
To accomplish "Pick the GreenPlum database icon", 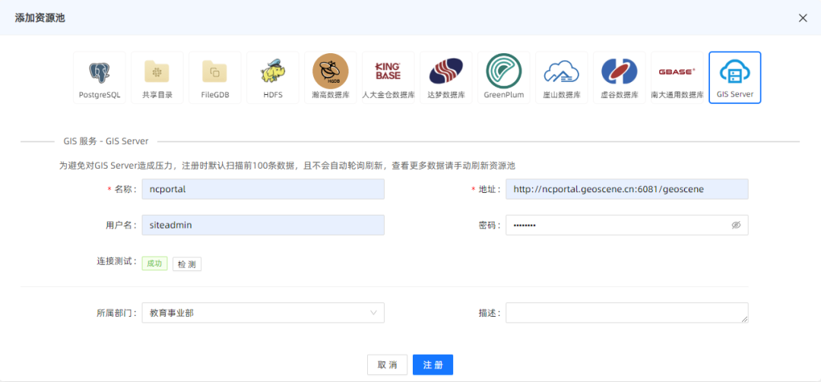I will pos(504,77).
